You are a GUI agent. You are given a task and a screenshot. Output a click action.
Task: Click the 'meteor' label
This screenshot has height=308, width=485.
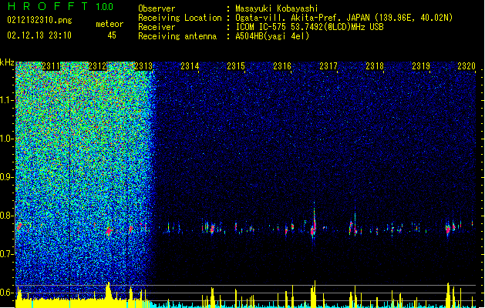point(109,24)
